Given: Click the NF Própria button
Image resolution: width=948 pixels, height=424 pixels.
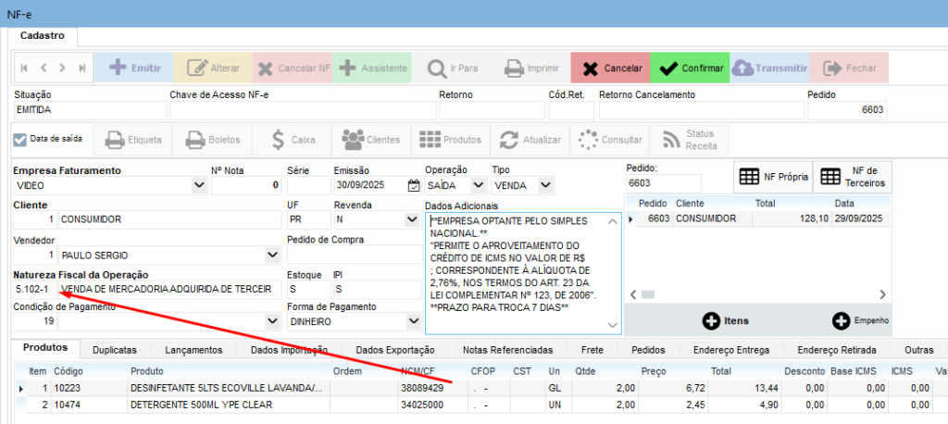Looking at the screenshot, I should click(771, 177).
